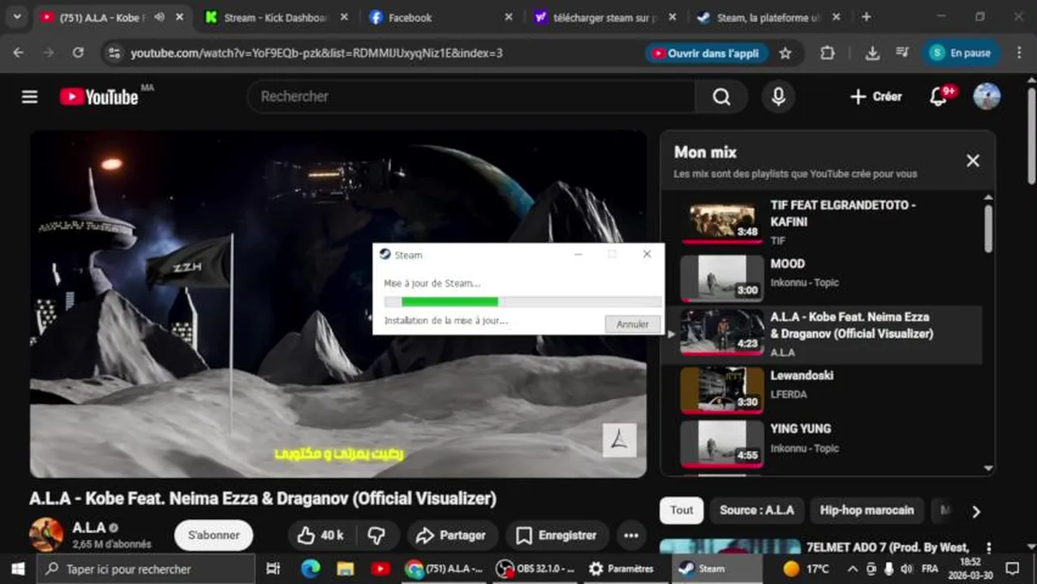Bookmark this page with the star
This screenshot has height=584, width=1037.
pos(785,53)
